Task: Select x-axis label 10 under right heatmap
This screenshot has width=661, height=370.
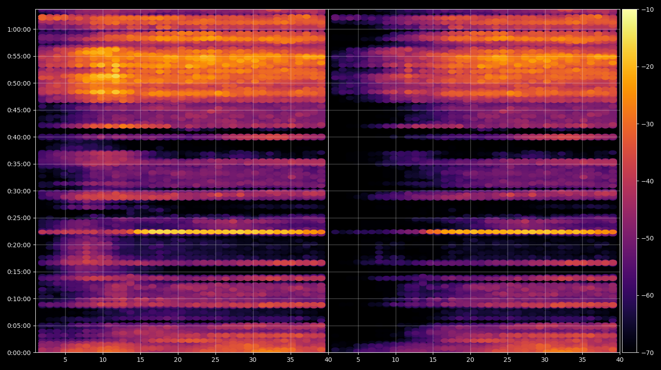Action: click(x=395, y=360)
